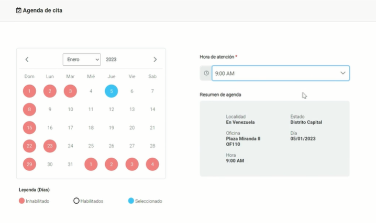Click the Habilitados legend circle
Viewport: 376px width, 223px height.
tap(76, 201)
